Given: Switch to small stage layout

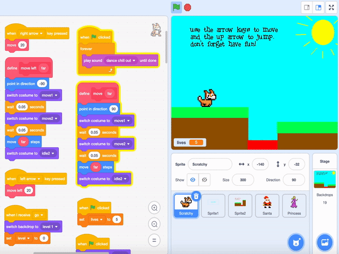Looking at the screenshot, I should pyautogui.click(x=306, y=7).
